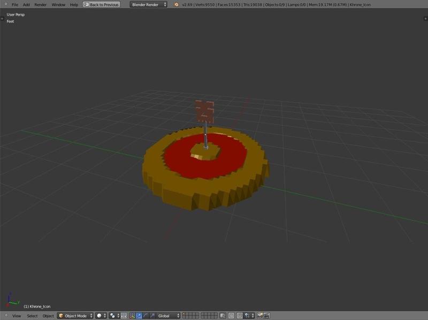Screen dimensions: 428x320
Task: Click the User Persp viewport label
Action: click(16, 14)
